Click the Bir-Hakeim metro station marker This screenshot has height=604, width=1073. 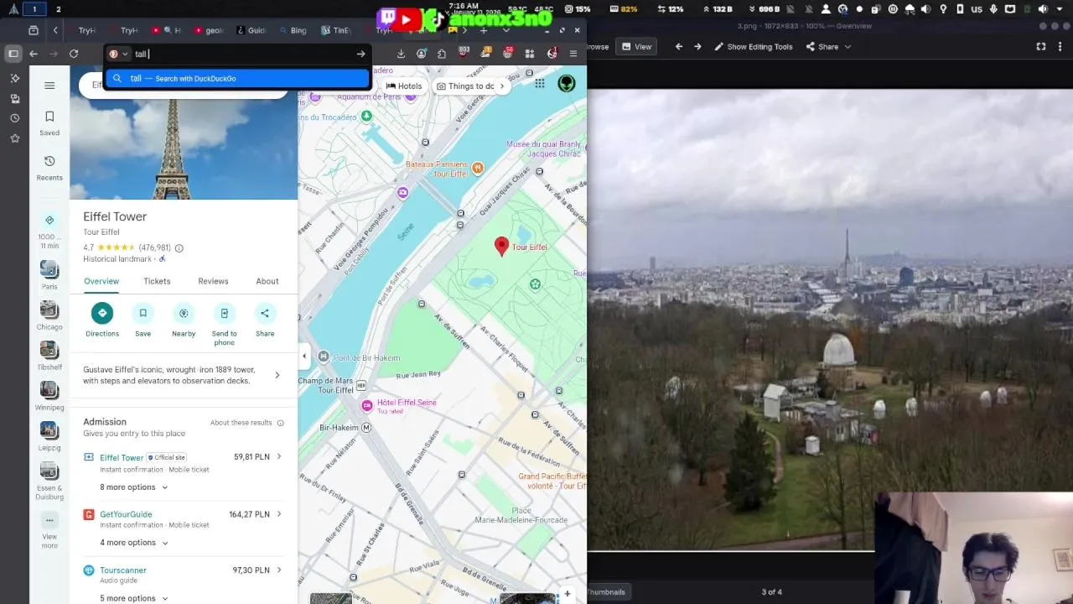(365, 428)
